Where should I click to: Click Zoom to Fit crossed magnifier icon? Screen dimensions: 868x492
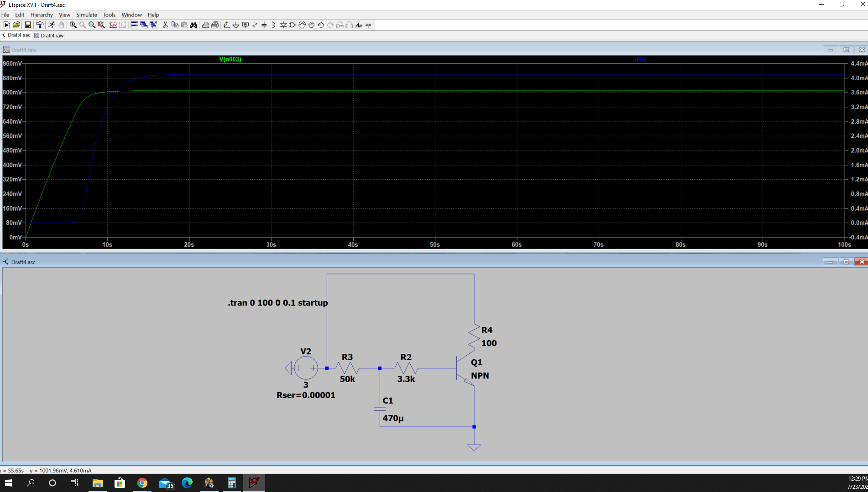coord(101,25)
